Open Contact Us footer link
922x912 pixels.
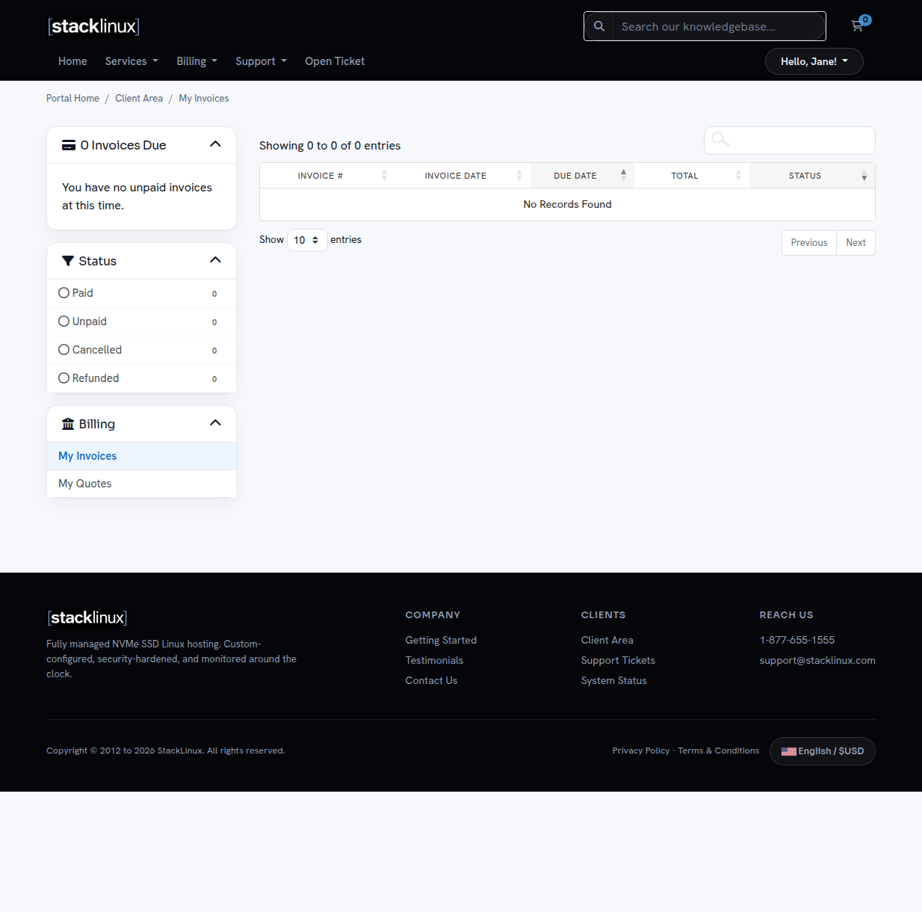(431, 680)
